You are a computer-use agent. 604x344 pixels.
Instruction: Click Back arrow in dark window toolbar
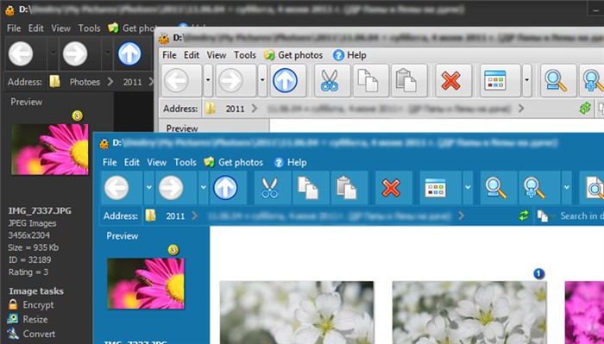[x=21, y=53]
